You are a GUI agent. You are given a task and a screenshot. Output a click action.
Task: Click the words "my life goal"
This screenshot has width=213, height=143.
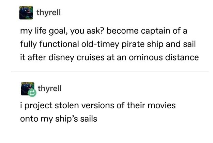click(x=41, y=31)
